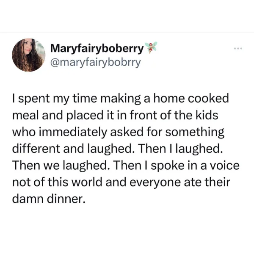Click the line "meal and placed it in front"
The height and width of the screenshot is (254, 254).
click(x=115, y=115)
